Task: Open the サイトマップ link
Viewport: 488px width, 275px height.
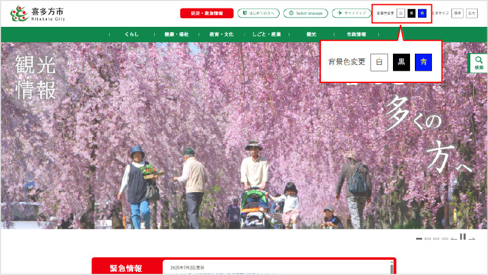Action: click(x=352, y=13)
